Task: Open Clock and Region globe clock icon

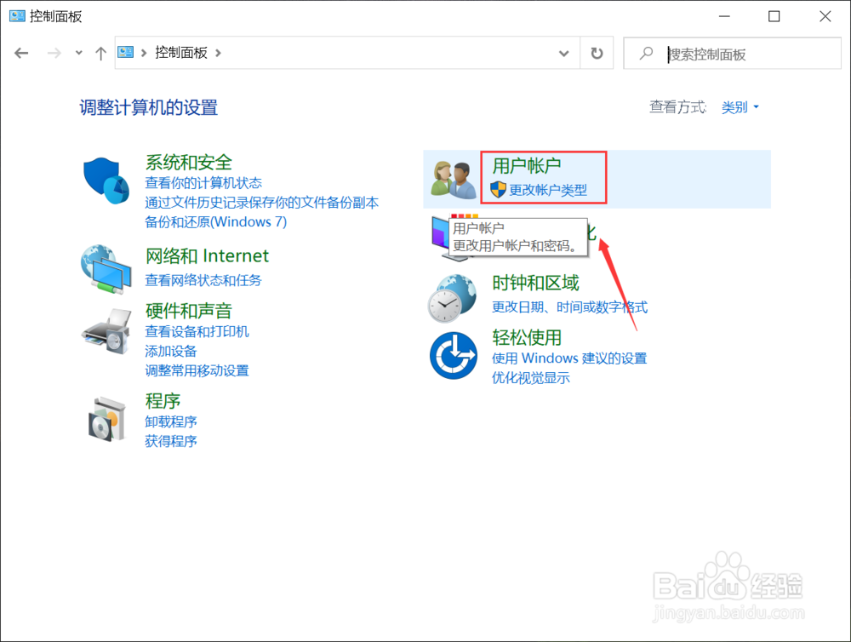Action: [452, 298]
